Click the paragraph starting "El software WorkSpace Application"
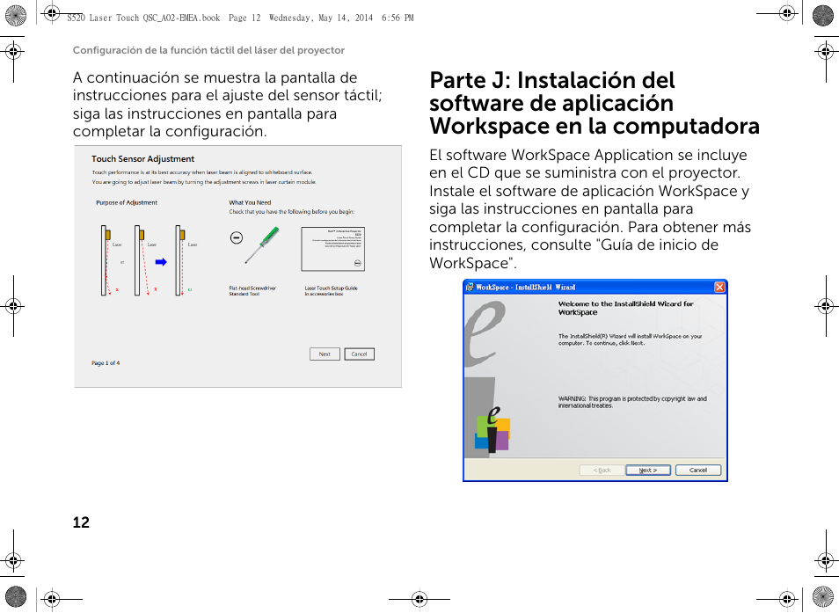This screenshot has height=613, width=839. click(x=590, y=208)
